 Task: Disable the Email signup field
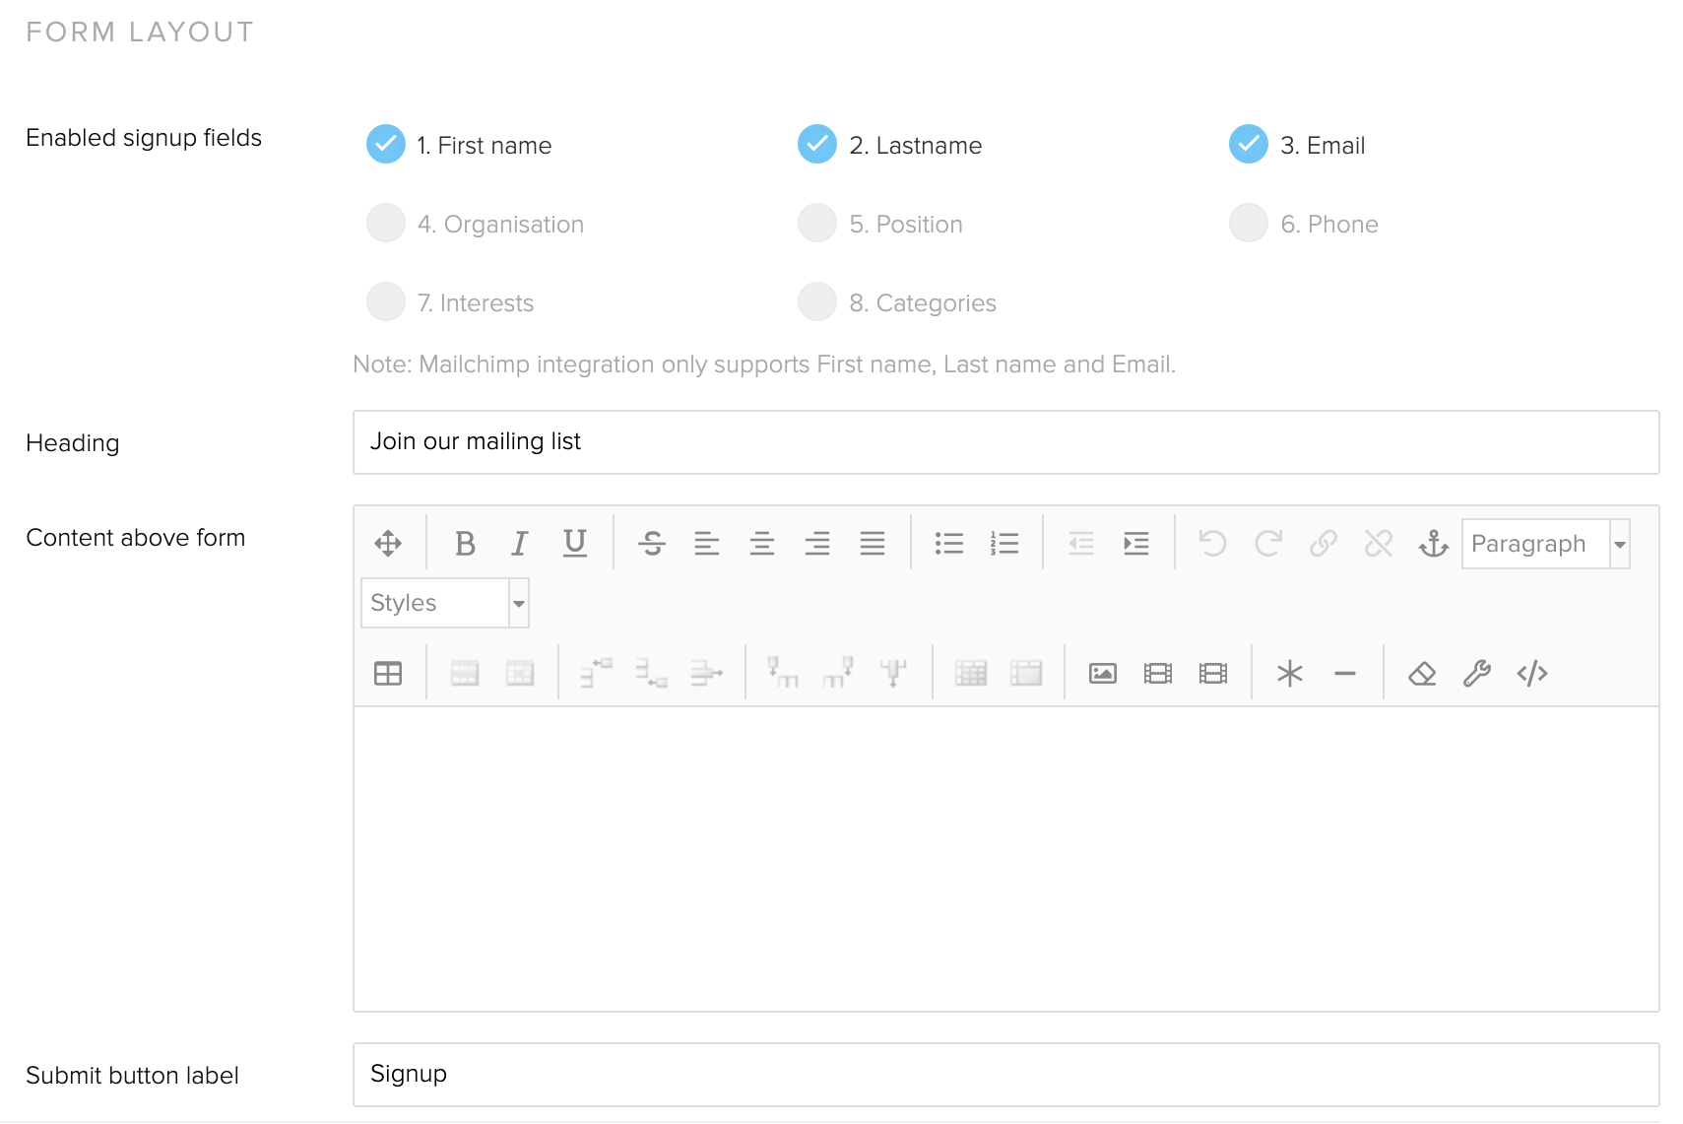tap(1248, 145)
